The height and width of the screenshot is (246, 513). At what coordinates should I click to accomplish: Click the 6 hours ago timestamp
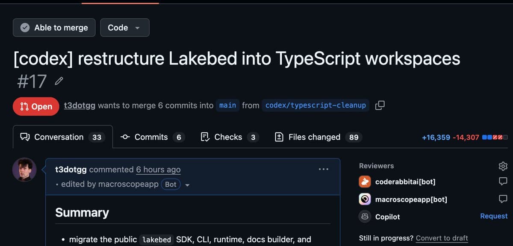coord(158,170)
